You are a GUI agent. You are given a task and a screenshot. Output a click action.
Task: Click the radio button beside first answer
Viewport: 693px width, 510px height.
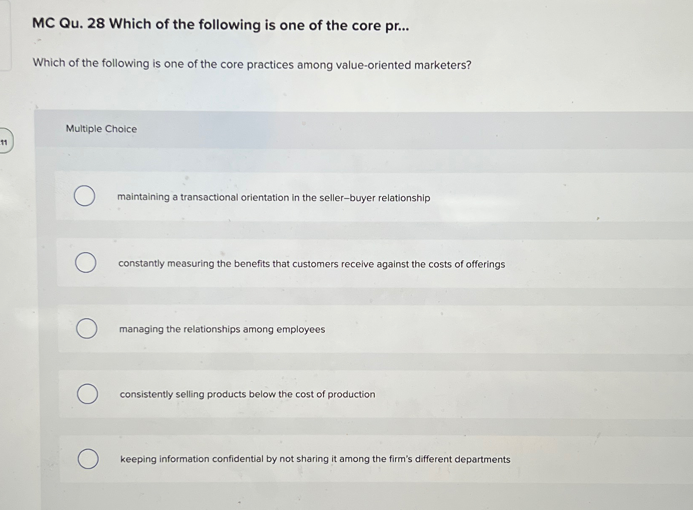click(x=85, y=196)
